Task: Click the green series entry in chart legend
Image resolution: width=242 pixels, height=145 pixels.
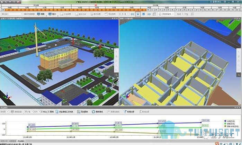Action: [230, 124]
